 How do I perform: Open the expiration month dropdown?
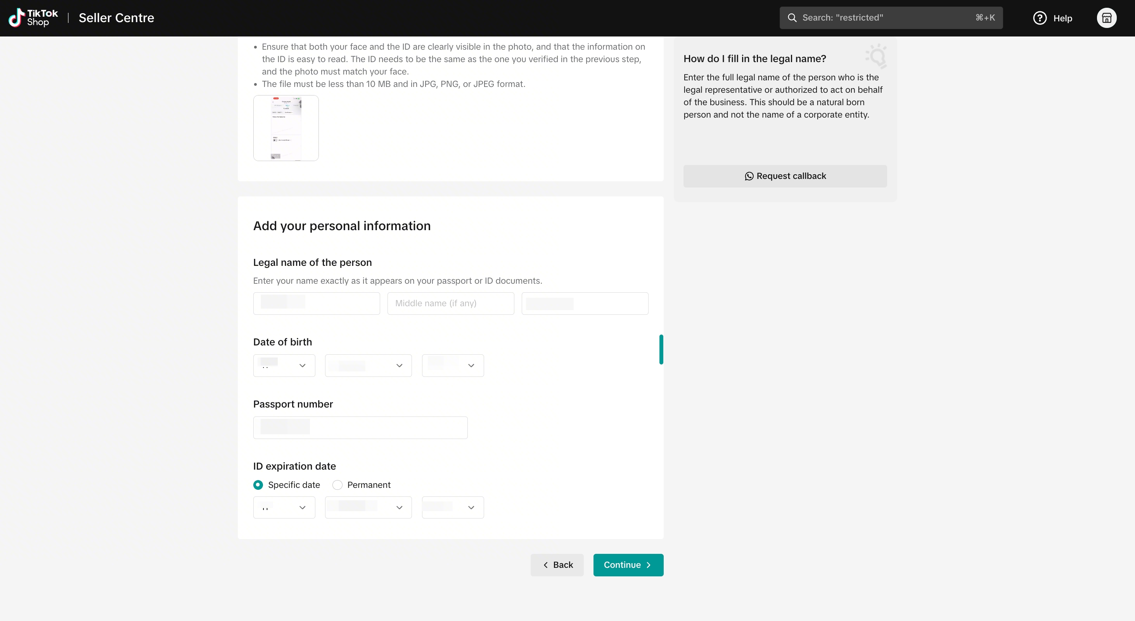pos(368,507)
